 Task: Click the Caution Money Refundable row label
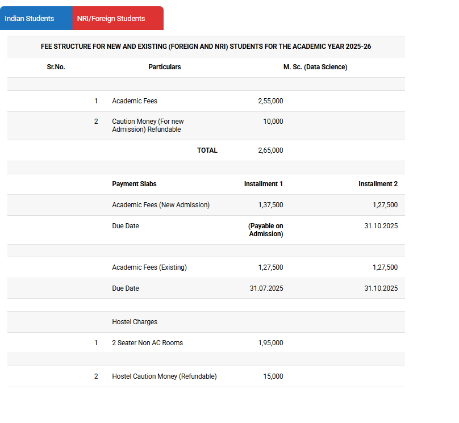(x=148, y=125)
